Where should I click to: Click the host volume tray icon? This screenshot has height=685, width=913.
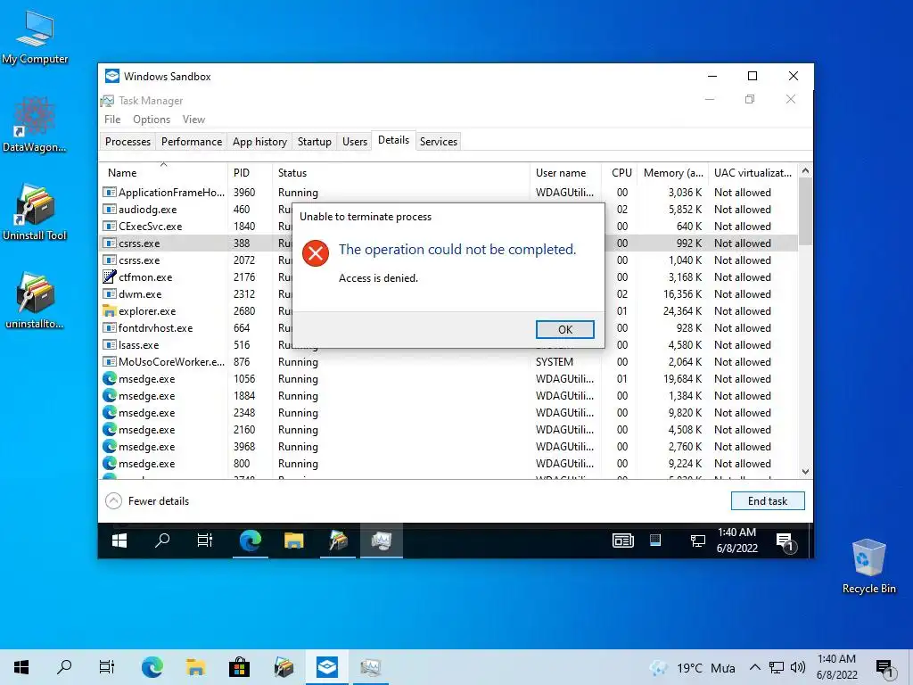[798, 667]
